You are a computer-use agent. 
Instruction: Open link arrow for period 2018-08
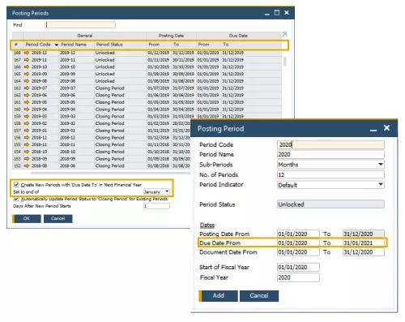click(27, 165)
